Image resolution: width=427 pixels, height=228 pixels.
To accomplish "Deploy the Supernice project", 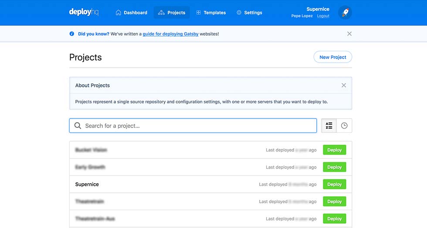I will 334,184.
